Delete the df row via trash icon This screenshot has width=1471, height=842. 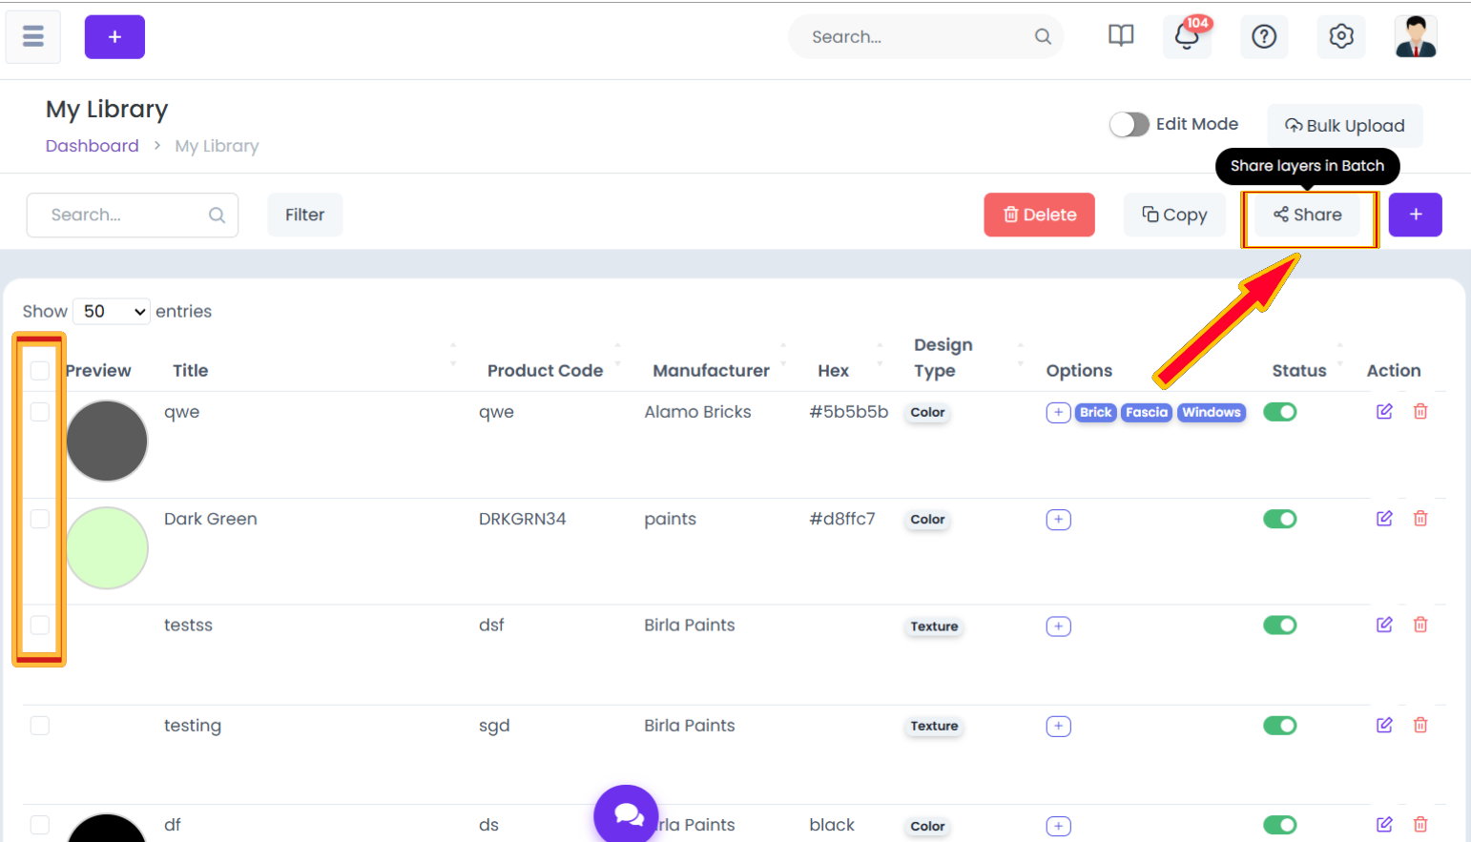1420,824
